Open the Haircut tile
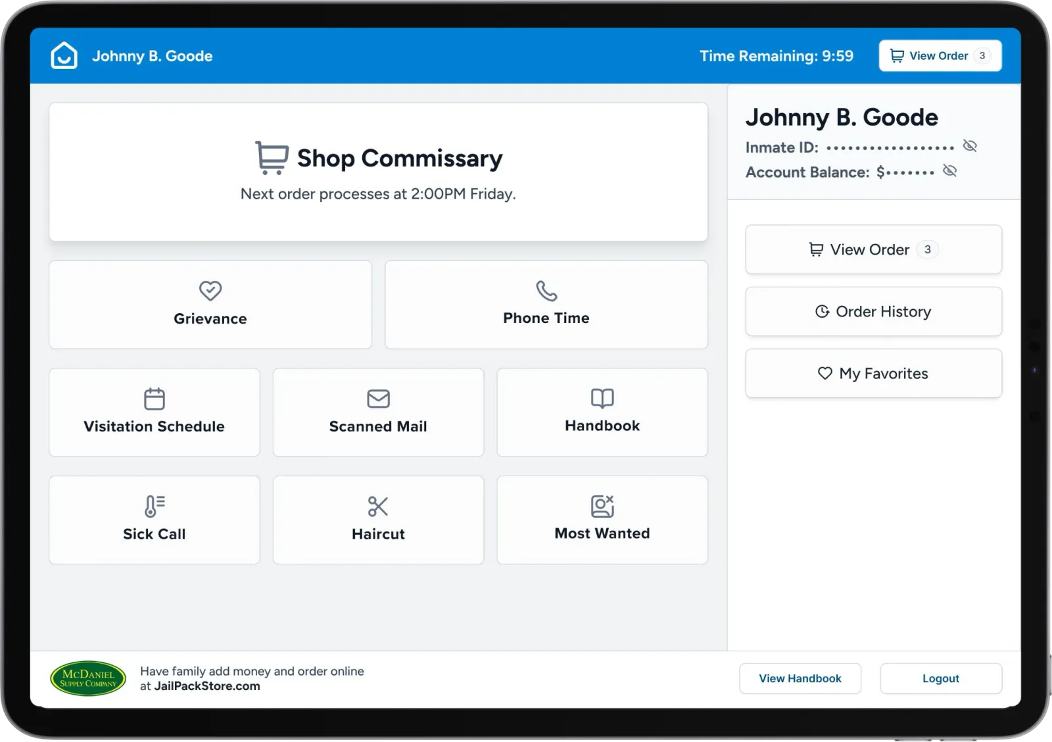 point(378,520)
